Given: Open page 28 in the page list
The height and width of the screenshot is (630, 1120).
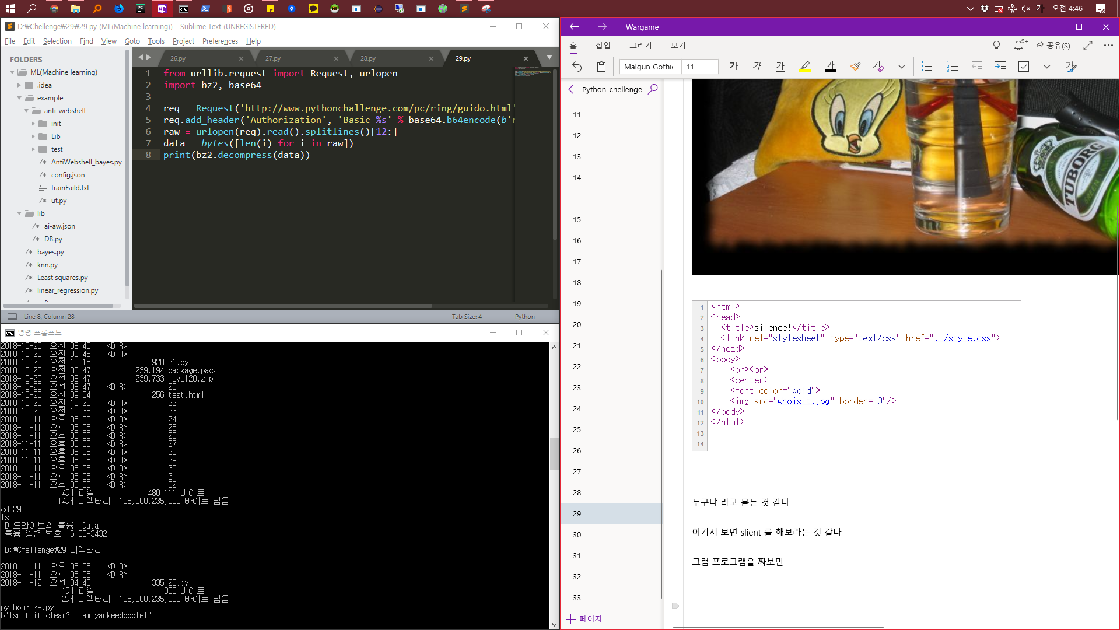Looking at the screenshot, I should click(612, 493).
